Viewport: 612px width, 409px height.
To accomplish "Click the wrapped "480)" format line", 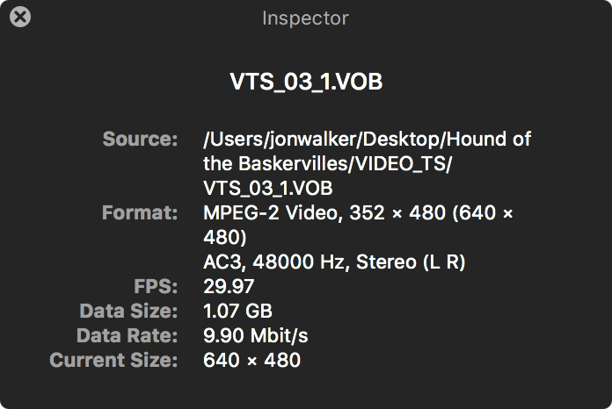I will coord(224,237).
